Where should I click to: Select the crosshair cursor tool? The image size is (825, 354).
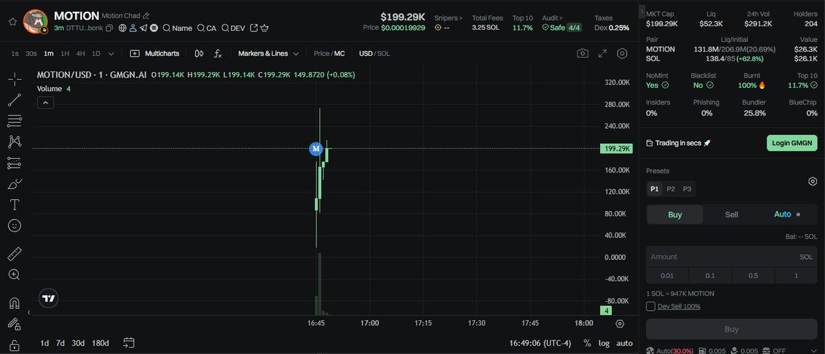14,79
